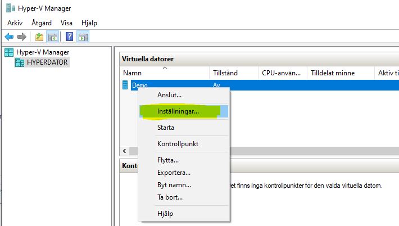
Task: Choose Anslut... from the context menu
Action: click(x=184, y=95)
